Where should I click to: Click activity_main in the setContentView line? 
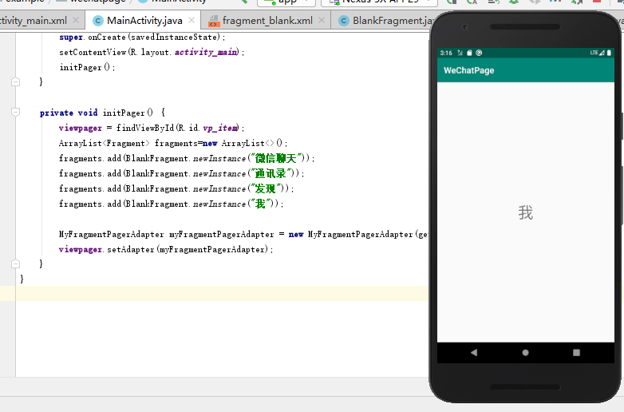tap(206, 52)
